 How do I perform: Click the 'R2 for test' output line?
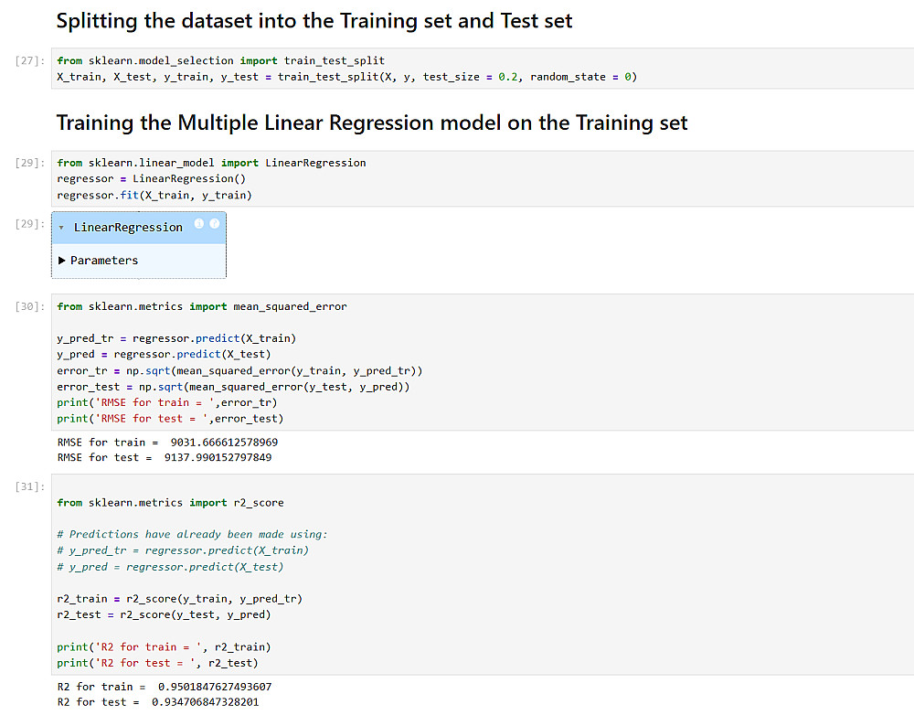click(x=158, y=702)
